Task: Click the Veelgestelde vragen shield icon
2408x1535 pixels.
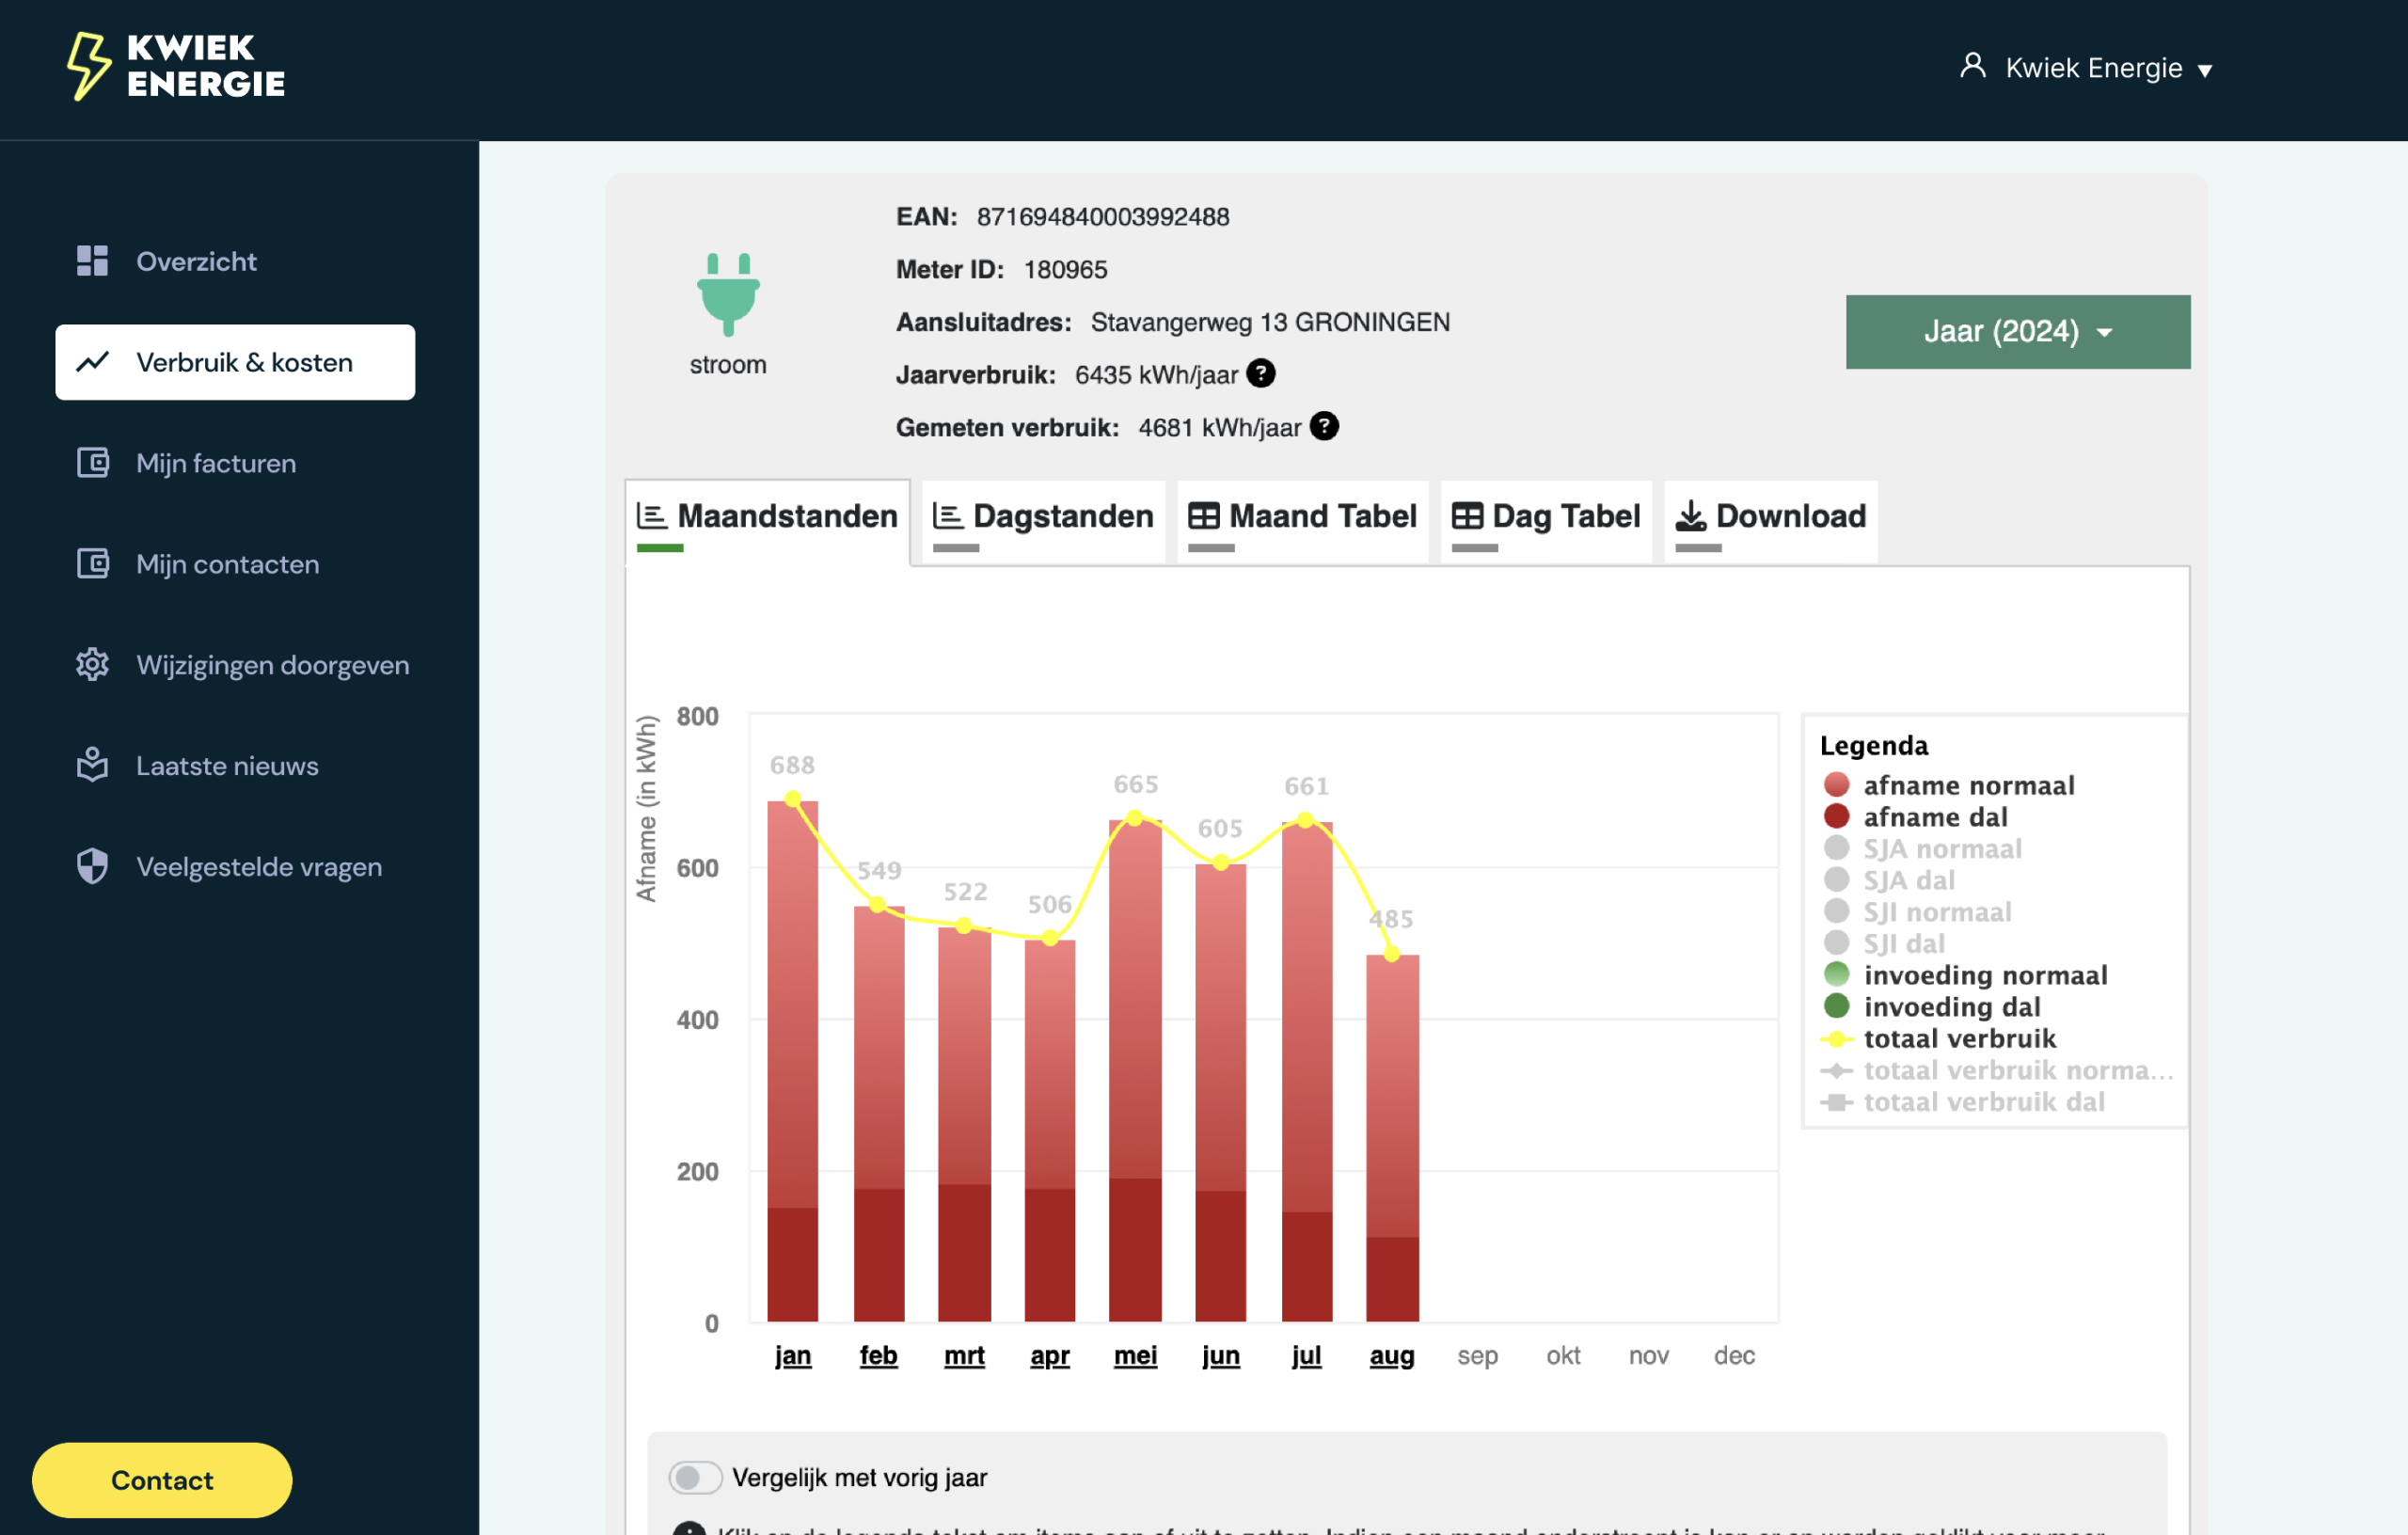Action: [x=92, y=867]
